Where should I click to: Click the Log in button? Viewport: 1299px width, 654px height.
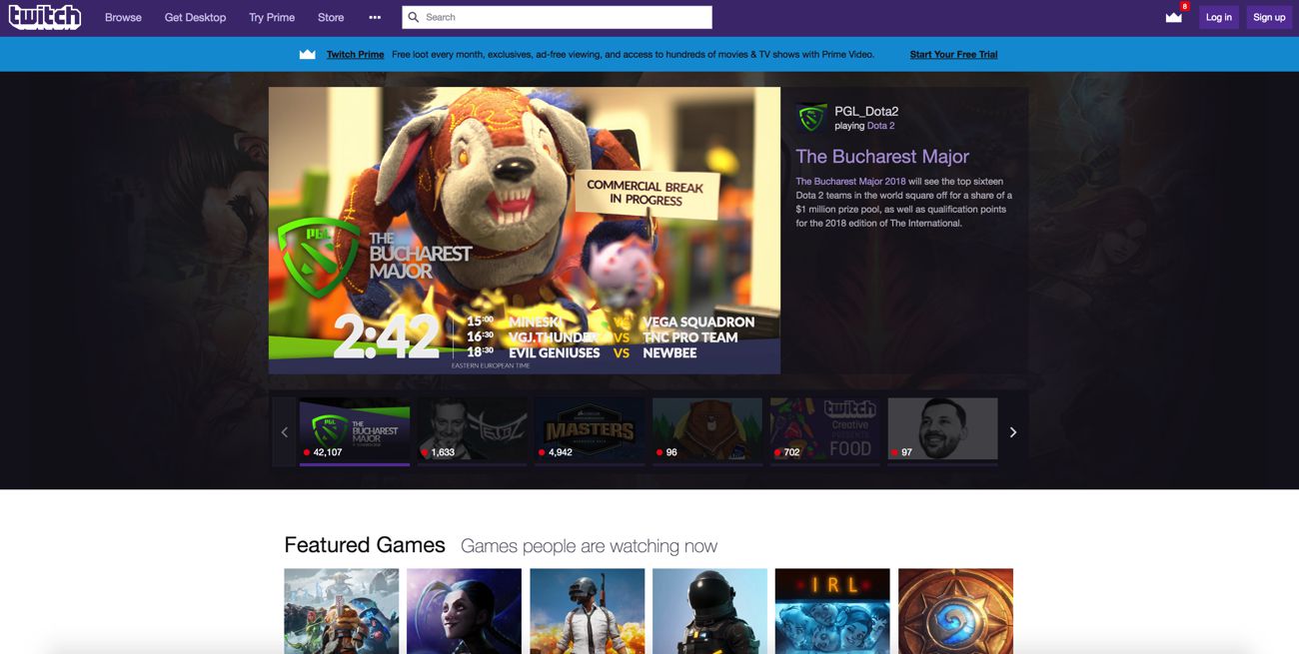pos(1219,17)
